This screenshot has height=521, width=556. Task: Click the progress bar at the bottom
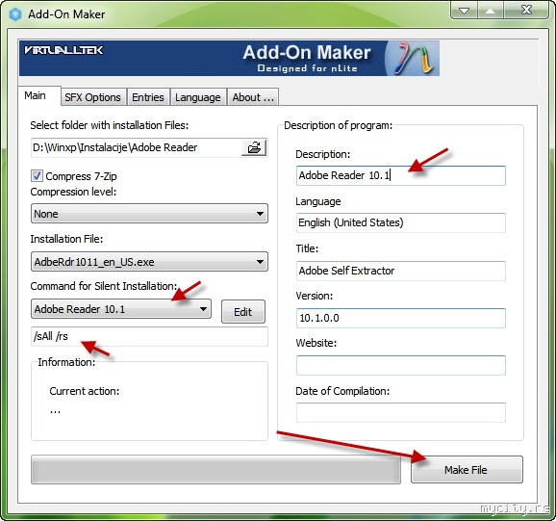click(215, 470)
